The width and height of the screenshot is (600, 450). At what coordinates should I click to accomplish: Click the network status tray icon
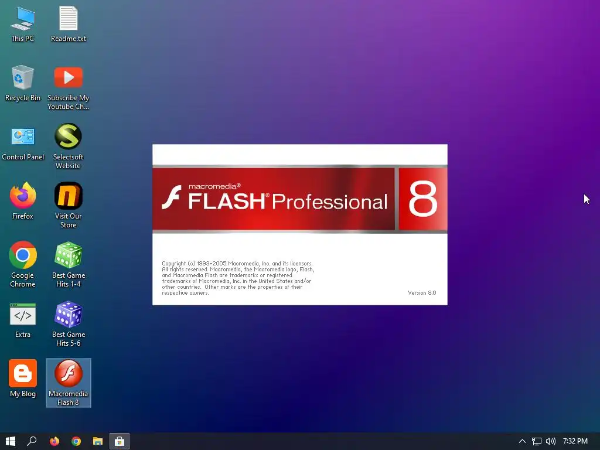[537, 441]
